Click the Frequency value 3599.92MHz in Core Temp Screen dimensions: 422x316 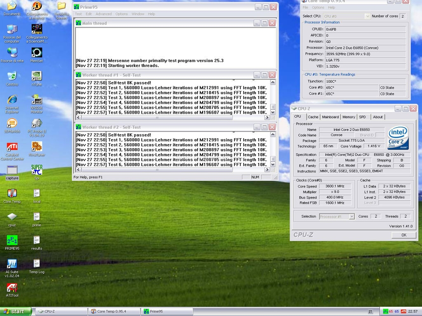pyautogui.click(x=366, y=54)
